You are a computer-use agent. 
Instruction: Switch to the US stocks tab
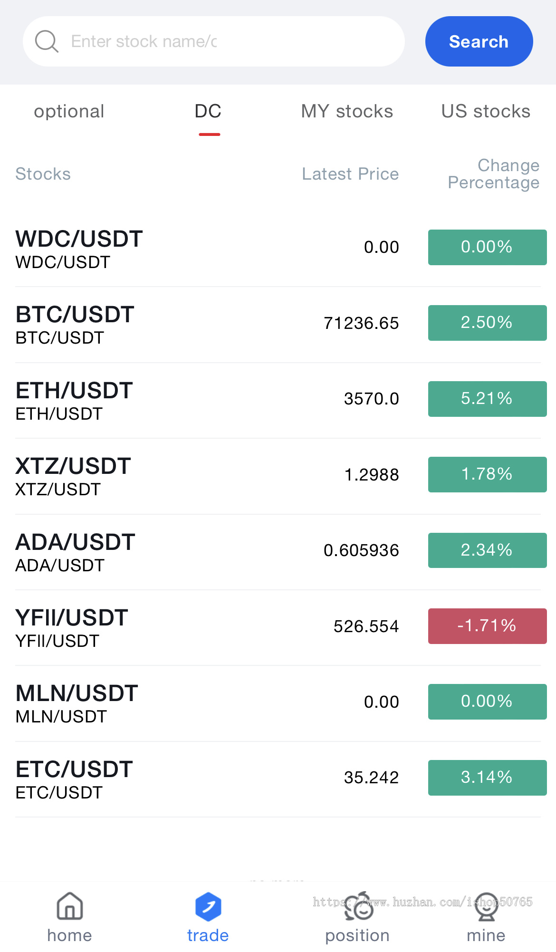point(486,112)
